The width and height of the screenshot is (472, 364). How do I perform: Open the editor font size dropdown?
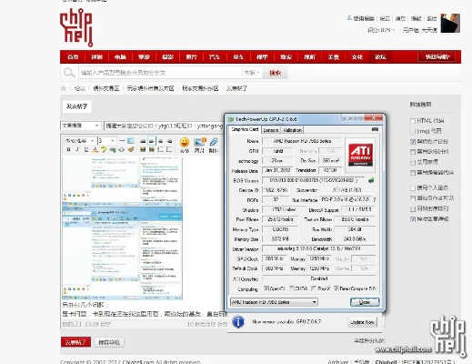click(106, 141)
